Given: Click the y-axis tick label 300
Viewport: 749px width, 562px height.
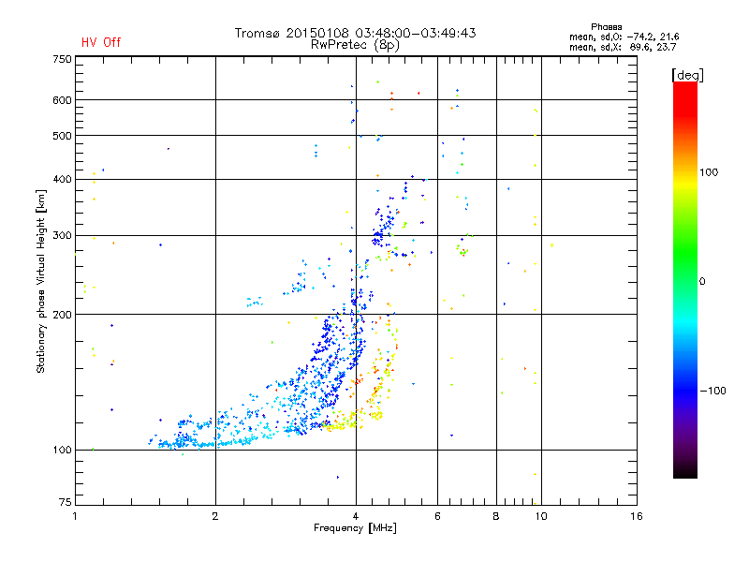Looking at the screenshot, I should [63, 235].
